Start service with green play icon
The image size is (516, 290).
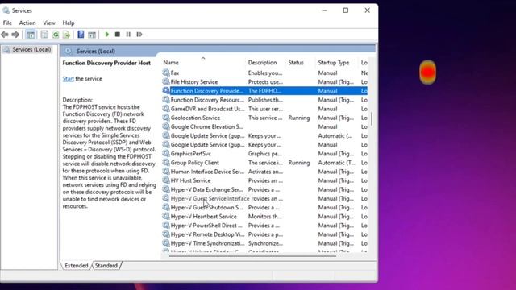pos(106,35)
